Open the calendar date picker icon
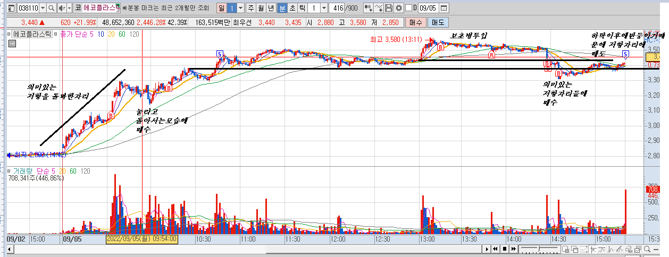The height and width of the screenshot is (257, 669). click(444, 8)
